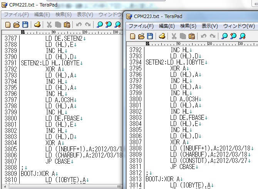Viewport: 258px width, 189px height.
Task: Click line number 3792 in CPM22J gutter
Action: (136, 50)
